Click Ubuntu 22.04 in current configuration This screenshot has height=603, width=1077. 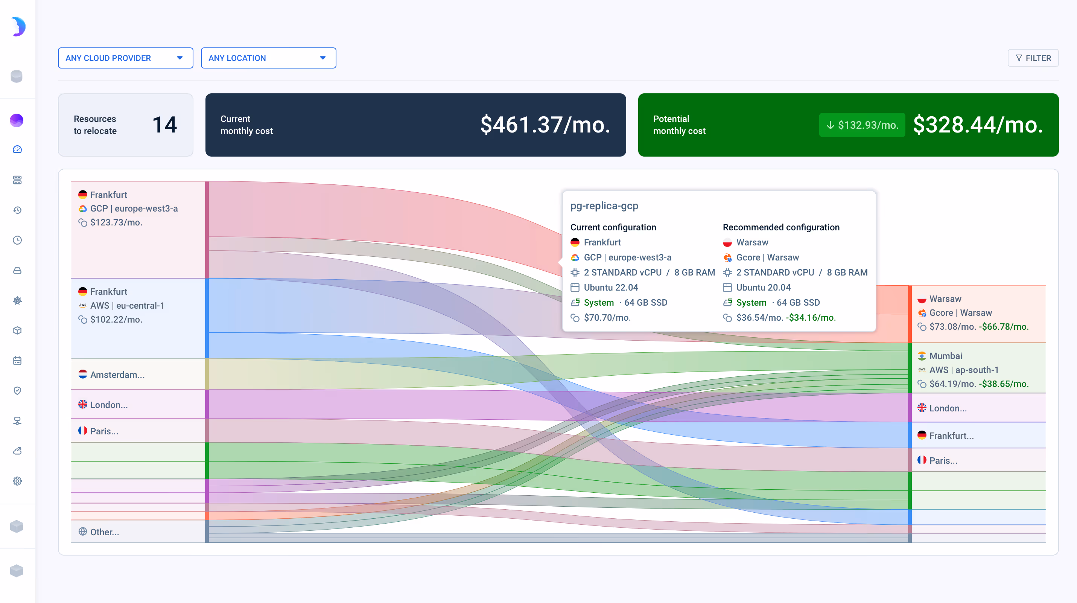tap(611, 287)
